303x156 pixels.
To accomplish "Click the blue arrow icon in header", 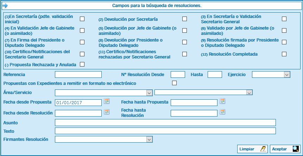I will tap(5, 6).
